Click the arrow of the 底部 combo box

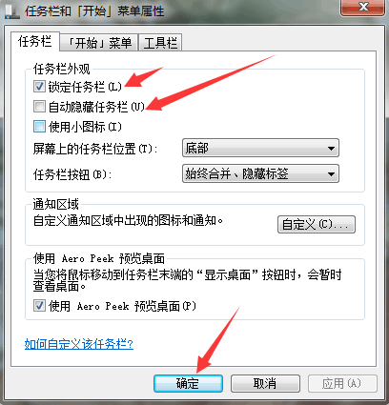(x=331, y=149)
